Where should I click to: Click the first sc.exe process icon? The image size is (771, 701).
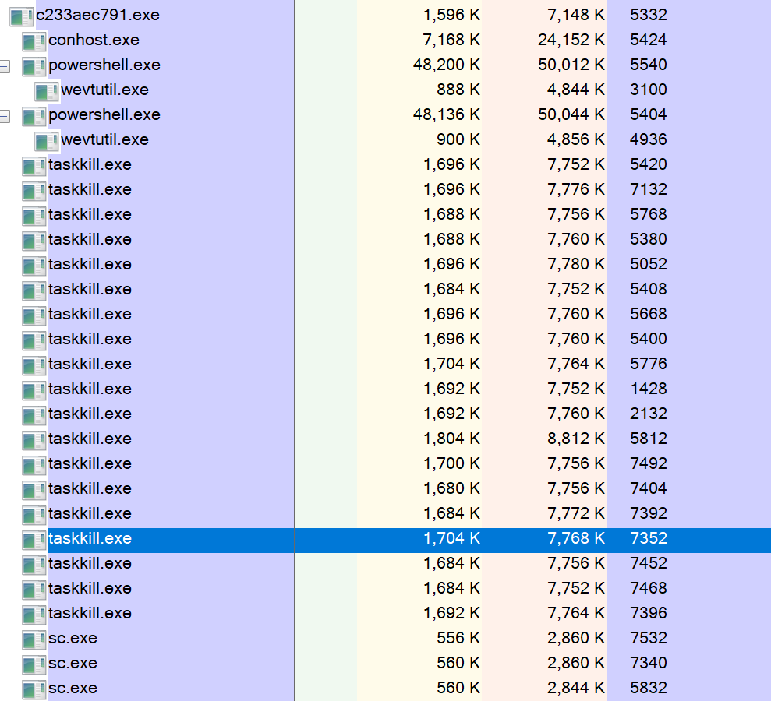point(33,638)
